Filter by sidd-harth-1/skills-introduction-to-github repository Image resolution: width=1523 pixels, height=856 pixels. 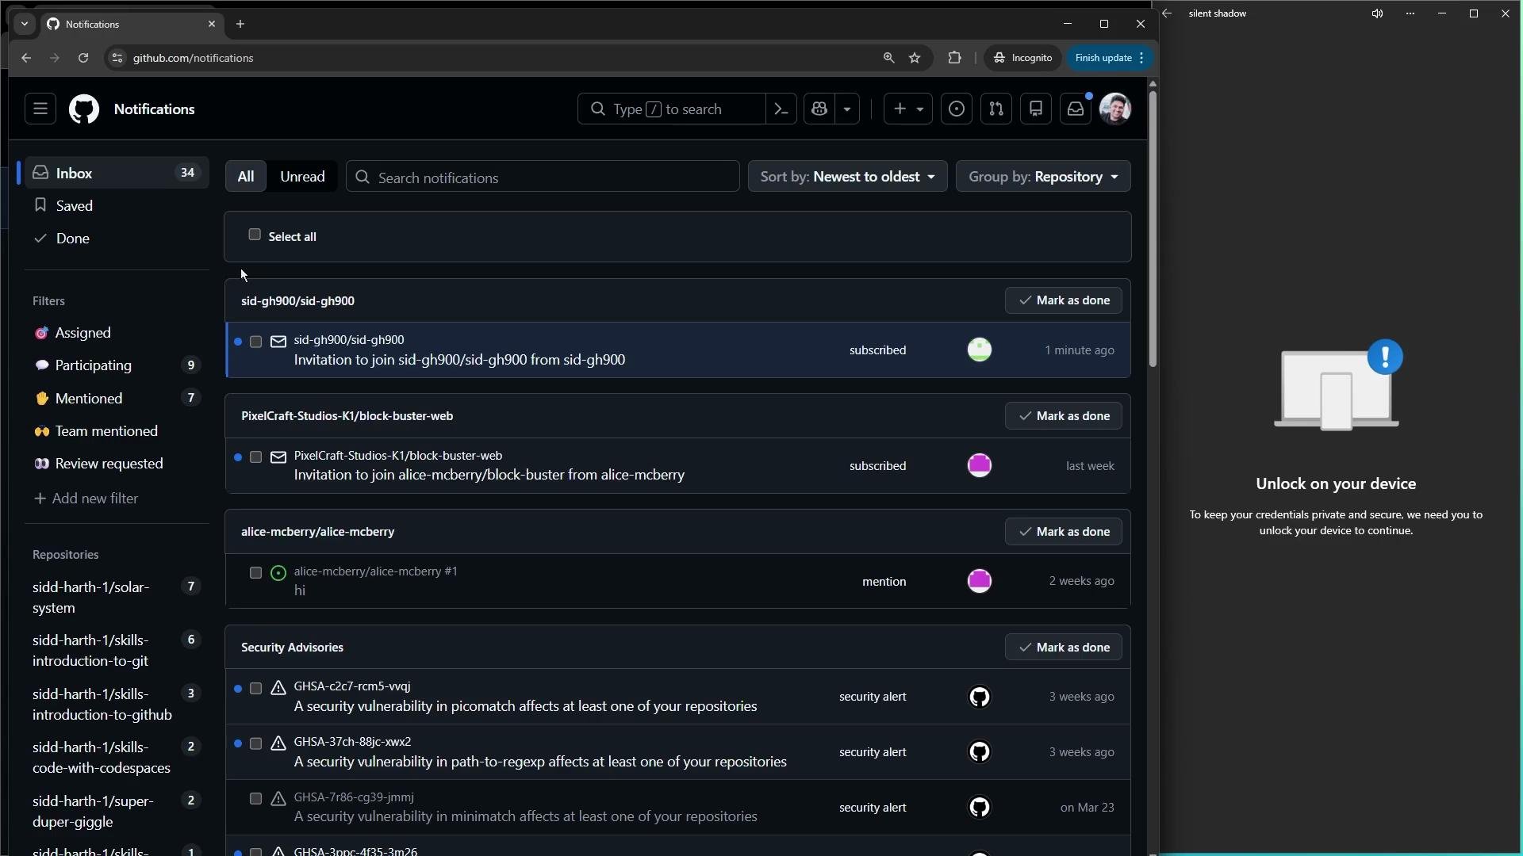pos(117,705)
